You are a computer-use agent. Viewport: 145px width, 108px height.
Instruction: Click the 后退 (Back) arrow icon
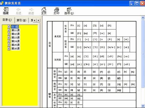18,9
